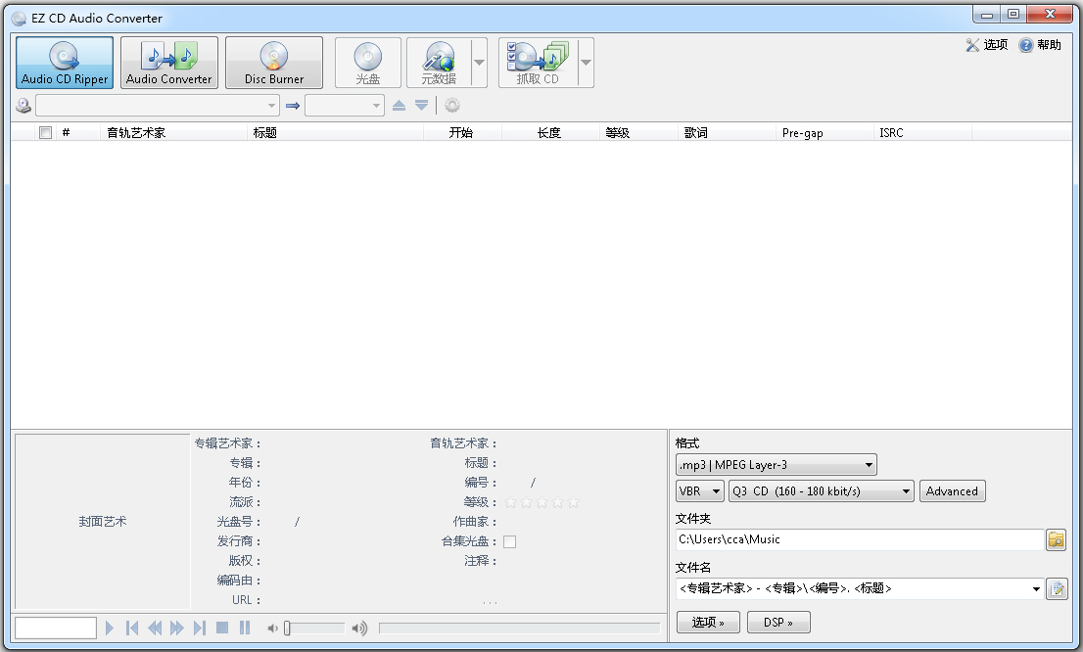Click the drive settings gear icon

point(451,106)
